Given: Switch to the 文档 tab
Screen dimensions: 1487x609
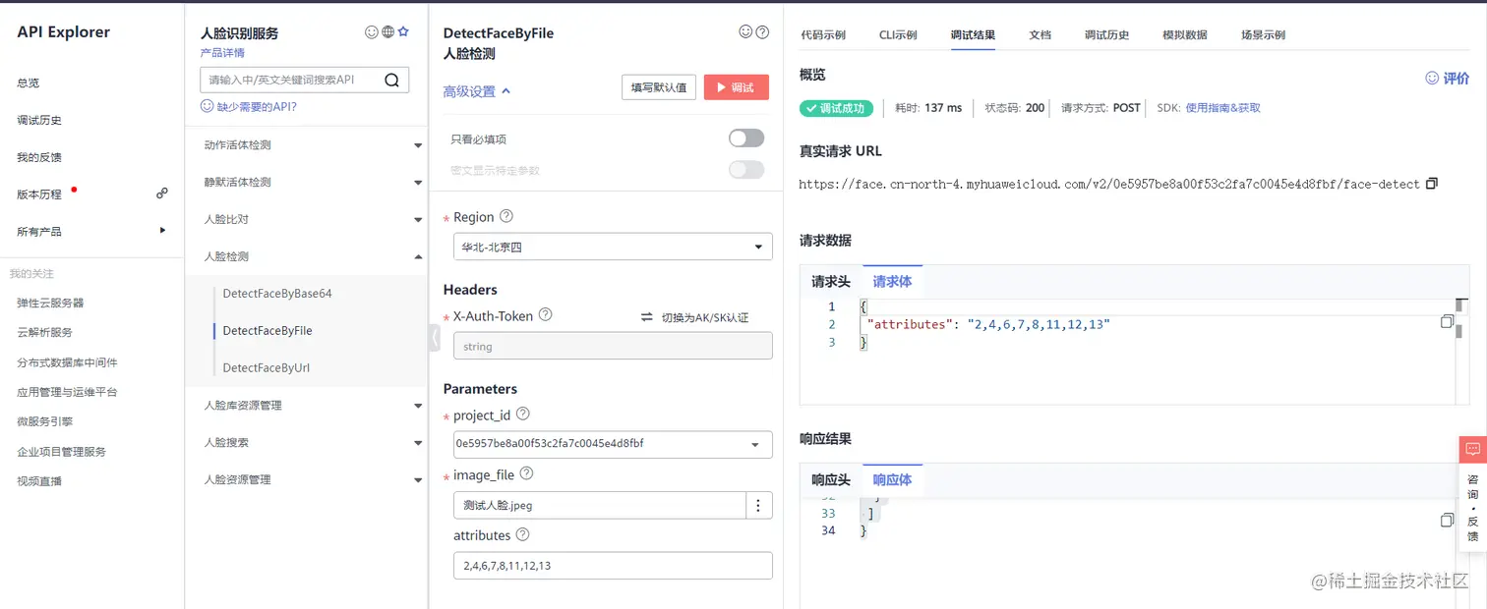Looking at the screenshot, I should [x=1041, y=34].
